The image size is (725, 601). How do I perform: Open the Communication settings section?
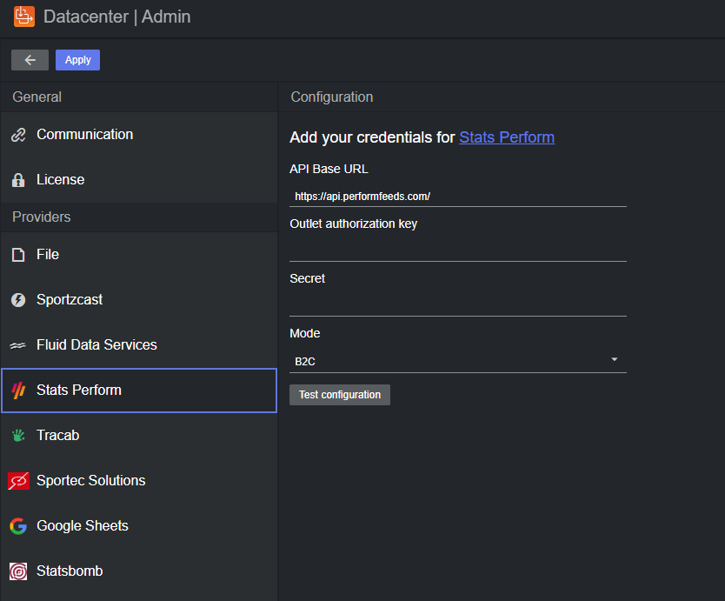(85, 135)
